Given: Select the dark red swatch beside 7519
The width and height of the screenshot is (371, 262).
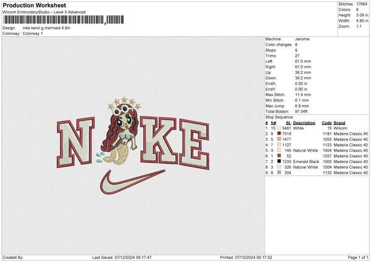Looking at the screenshot, I should (279, 133).
